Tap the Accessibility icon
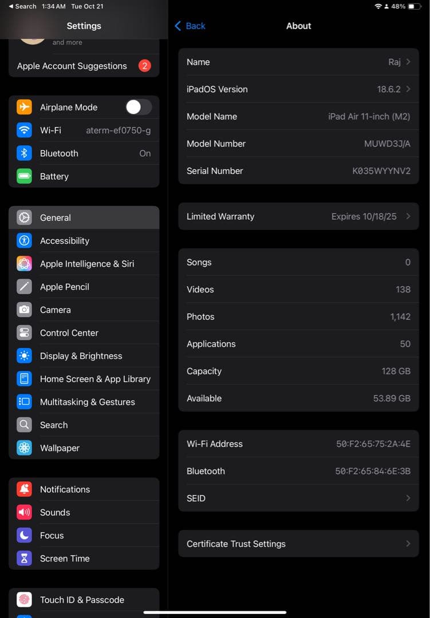The height and width of the screenshot is (618, 430). 24,240
